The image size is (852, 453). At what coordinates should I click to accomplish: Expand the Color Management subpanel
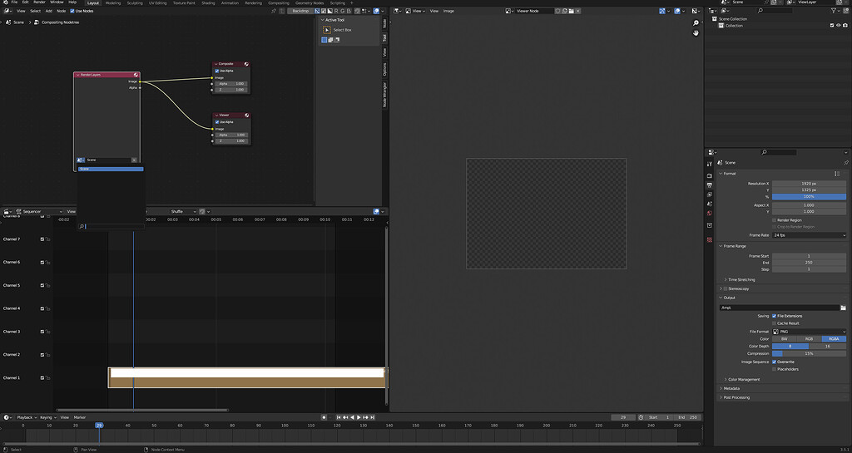coord(743,380)
